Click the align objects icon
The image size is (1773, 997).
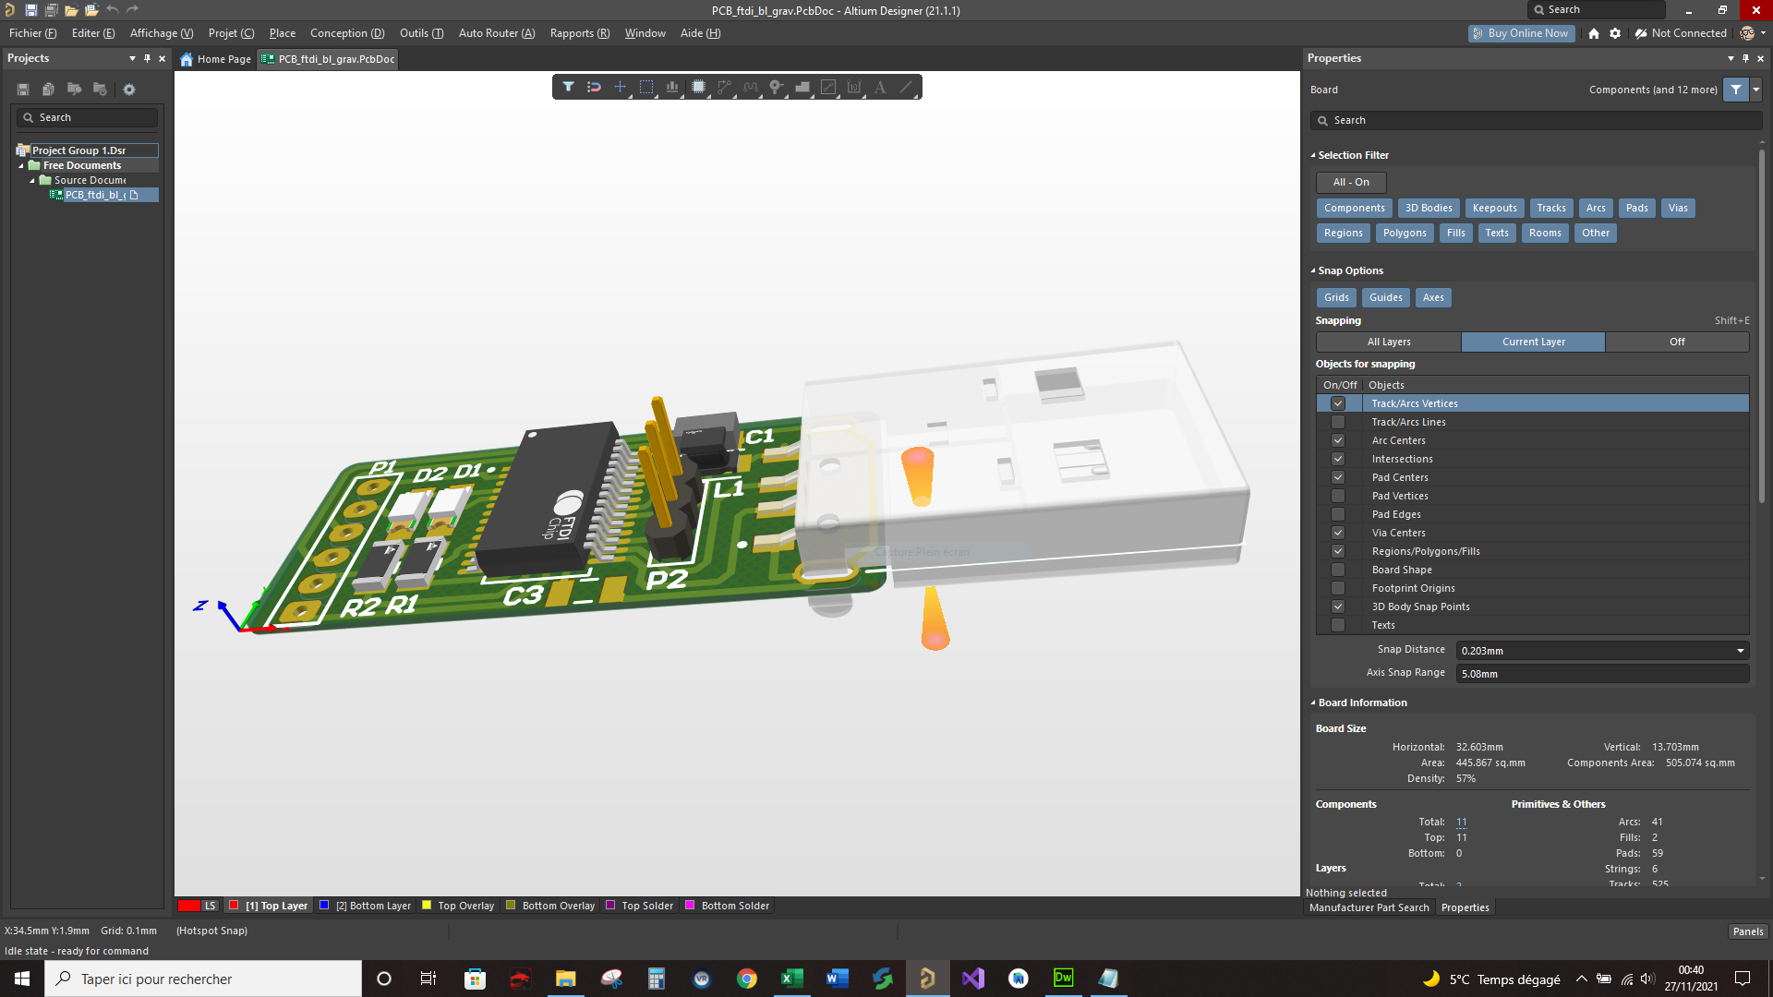coord(672,87)
